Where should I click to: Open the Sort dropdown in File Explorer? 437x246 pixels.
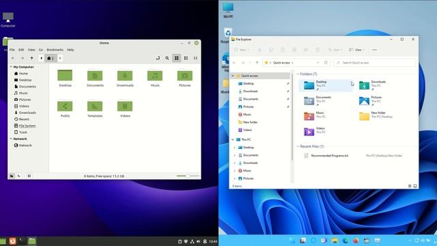(x=335, y=50)
